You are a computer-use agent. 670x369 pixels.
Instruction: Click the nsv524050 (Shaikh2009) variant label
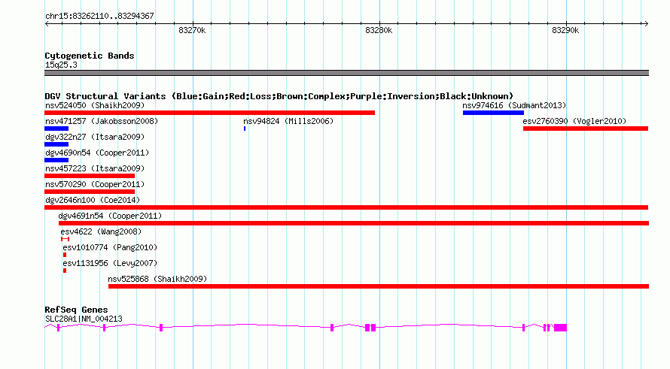coord(95,105)
